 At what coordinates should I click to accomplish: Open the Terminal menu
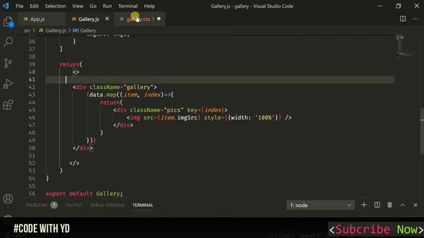click(128, 6)
